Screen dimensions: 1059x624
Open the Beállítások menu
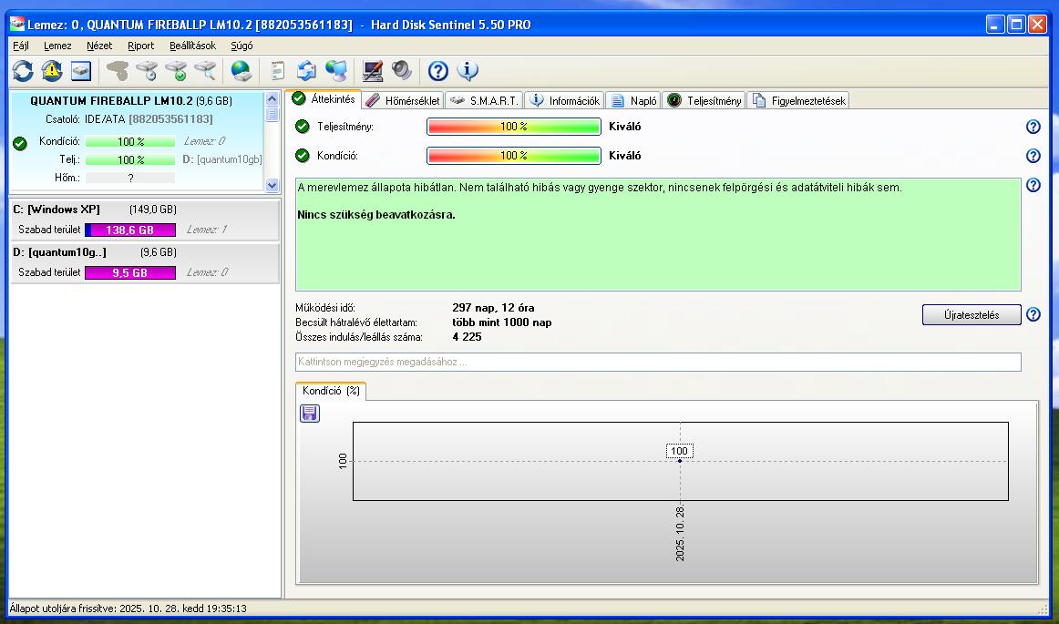point(192,46)
